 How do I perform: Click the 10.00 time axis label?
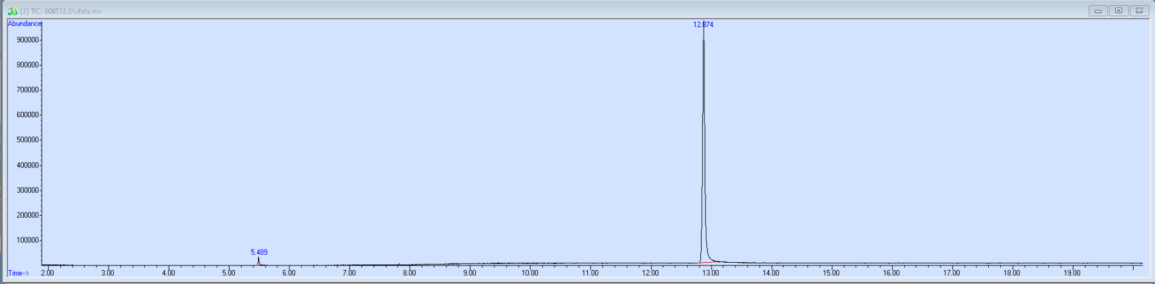(x=530, y=273)
